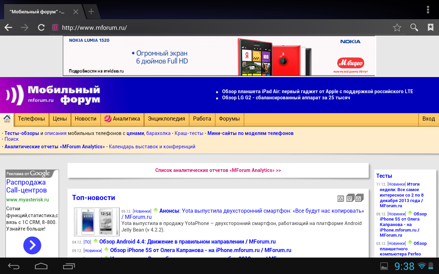439x274 pixels.
Task: Open Обзор планшетного компьютера Perfeo link
Action: click(403, 249)
